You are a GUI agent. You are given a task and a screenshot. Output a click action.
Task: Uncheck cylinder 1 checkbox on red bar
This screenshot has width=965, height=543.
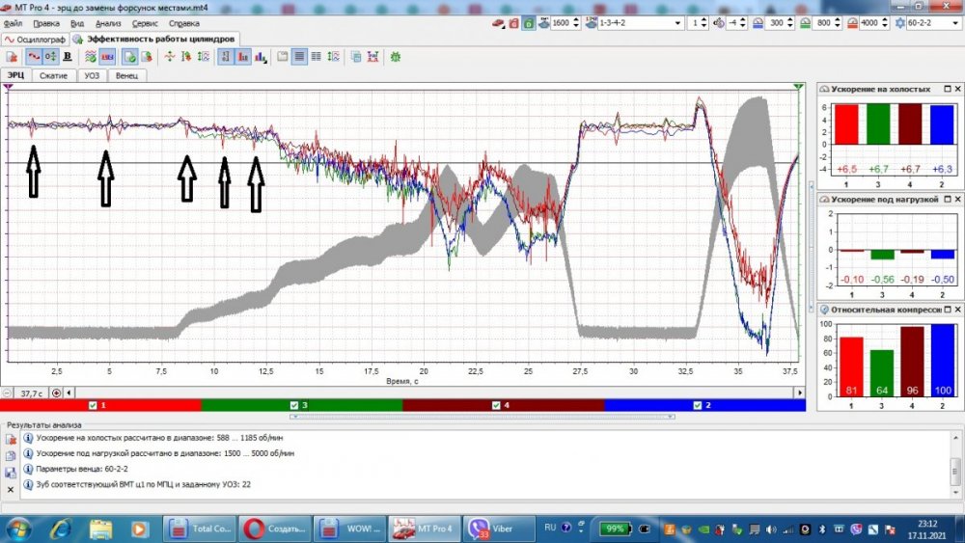tap(93, 405)
